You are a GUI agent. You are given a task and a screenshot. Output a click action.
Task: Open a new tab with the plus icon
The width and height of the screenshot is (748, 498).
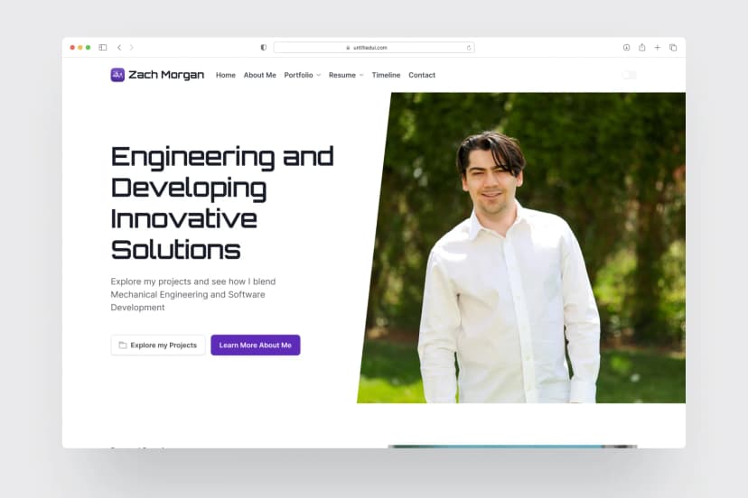(x=658, y=47)
